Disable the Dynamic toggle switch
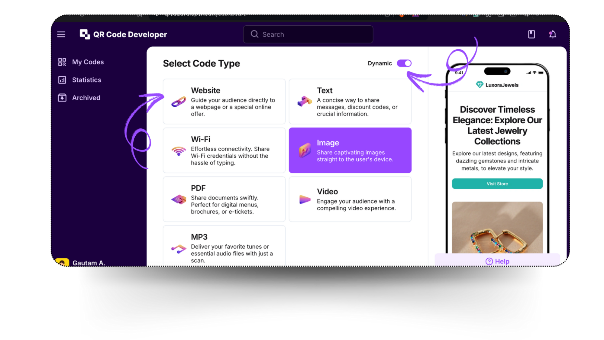This screenshot has width=604, height=340. point(404,63)
